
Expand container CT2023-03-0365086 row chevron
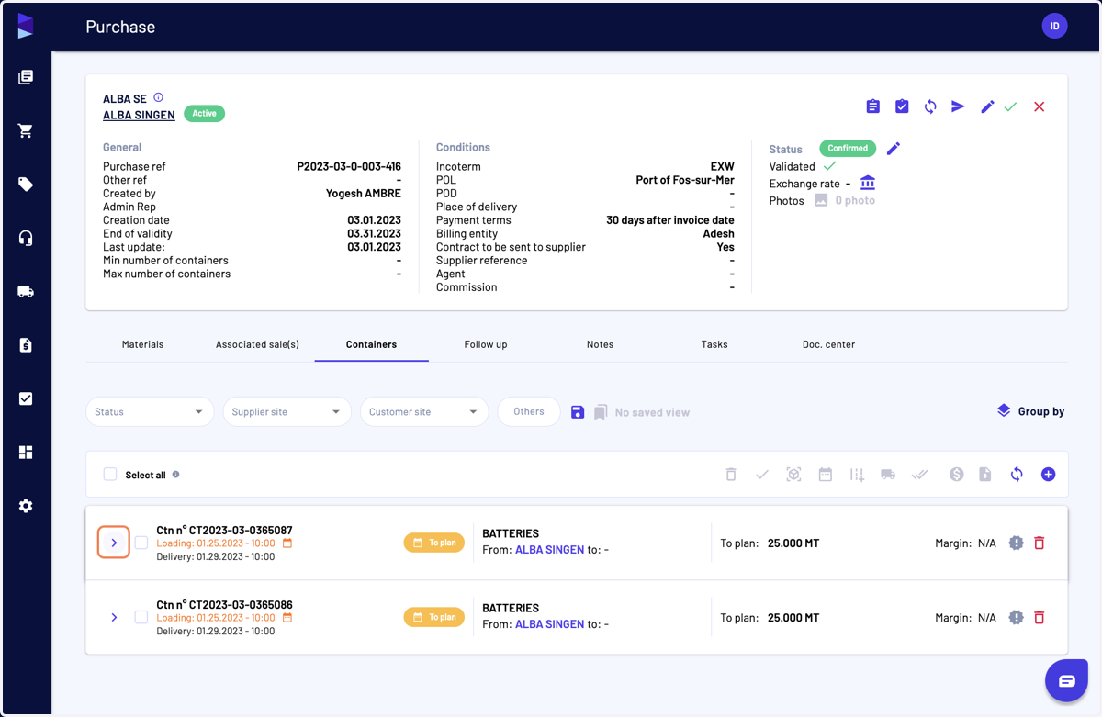point(114,617)
